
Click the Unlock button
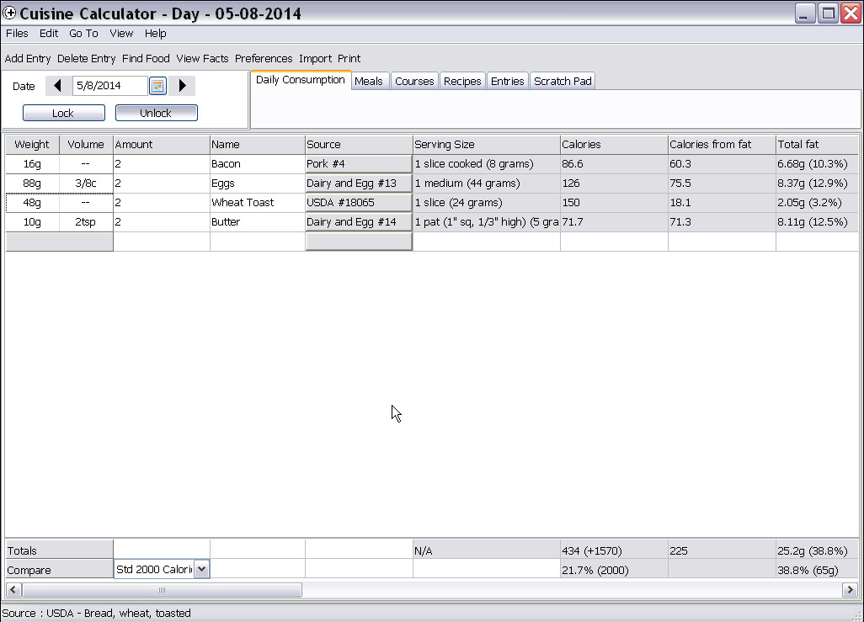pyautogui.click(x=156, y=113)
